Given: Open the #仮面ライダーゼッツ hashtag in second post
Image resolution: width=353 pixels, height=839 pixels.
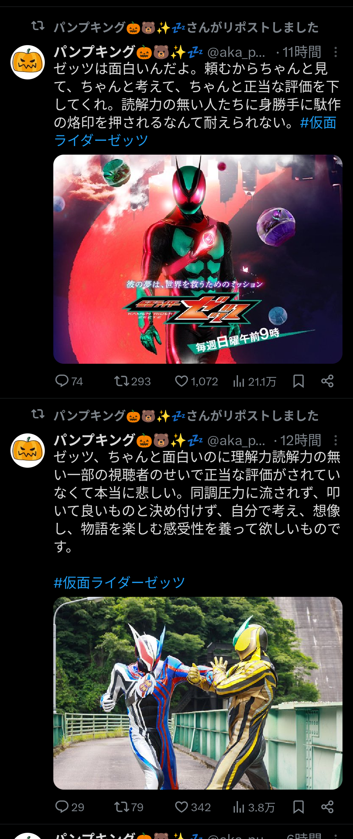Looking at the screenshot, I should [x=119, y=582].
